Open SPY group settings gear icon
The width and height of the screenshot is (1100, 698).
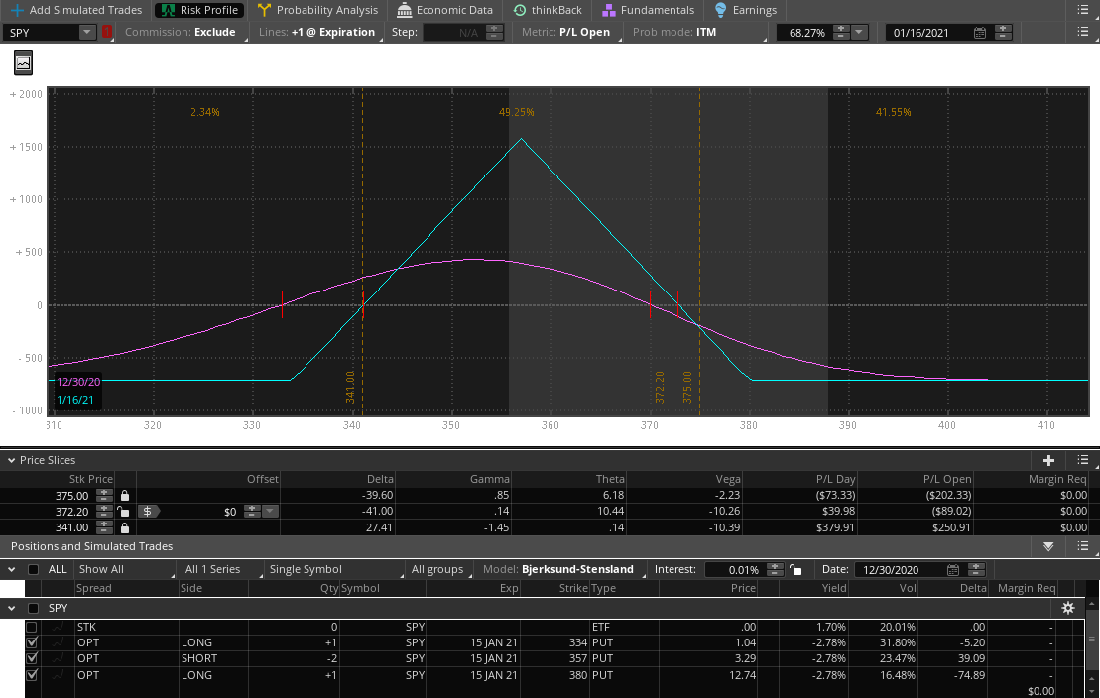[x=1068, y=608]
